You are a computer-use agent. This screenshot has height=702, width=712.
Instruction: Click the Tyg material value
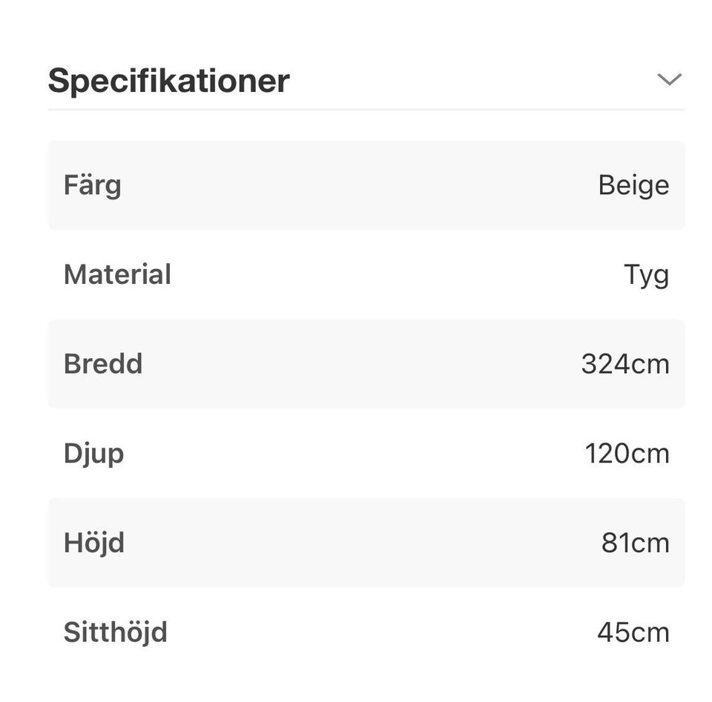646,275
